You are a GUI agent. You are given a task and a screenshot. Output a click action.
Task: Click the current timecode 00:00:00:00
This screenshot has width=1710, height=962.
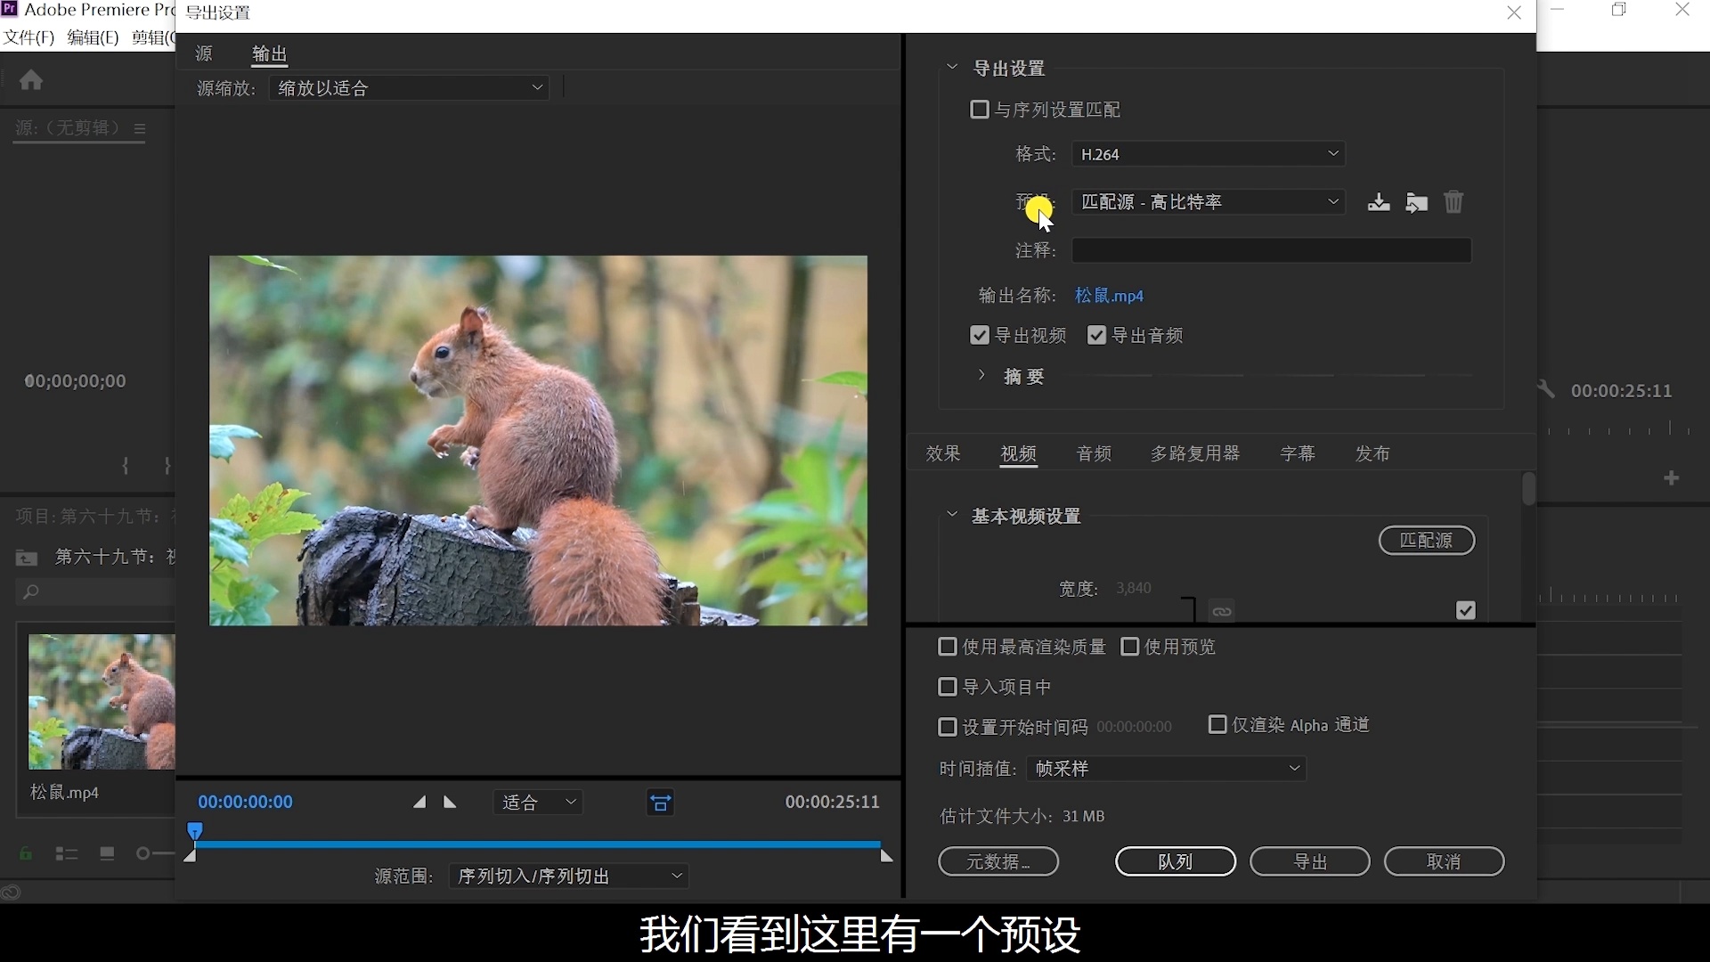tap(245, 803)
